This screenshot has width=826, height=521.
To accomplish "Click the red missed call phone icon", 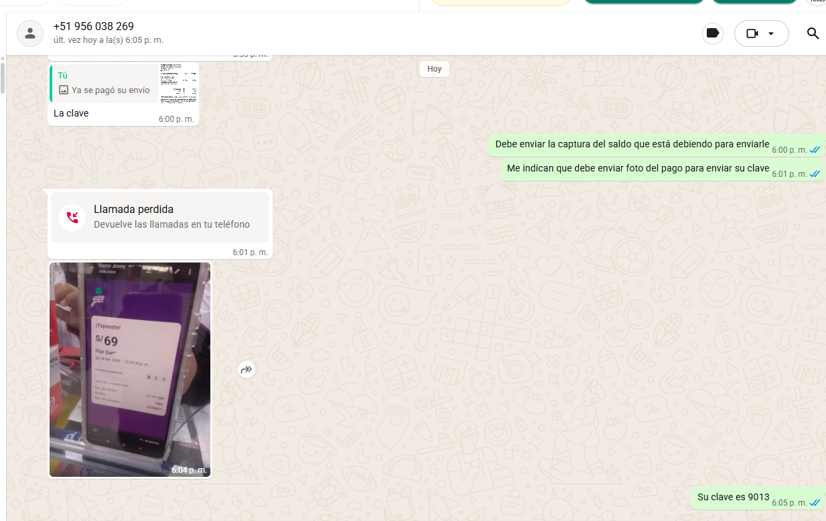I will point(72,217).
